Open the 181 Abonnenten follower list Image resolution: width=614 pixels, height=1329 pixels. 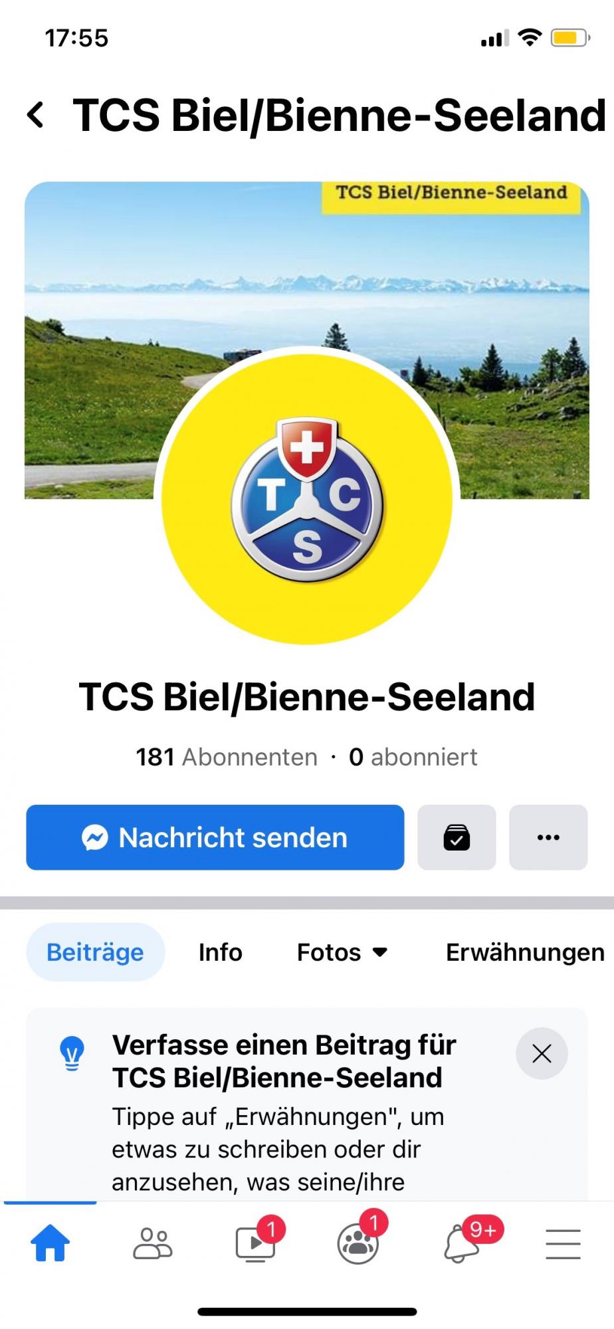click(x=227, y=757)
